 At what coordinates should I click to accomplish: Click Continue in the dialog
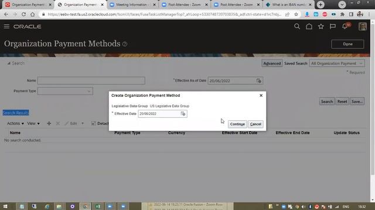(237, 124)
